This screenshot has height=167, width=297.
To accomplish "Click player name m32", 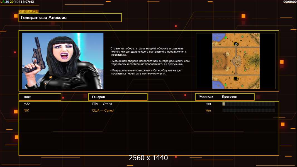I will pyautogui.click(x=26, y=104).
